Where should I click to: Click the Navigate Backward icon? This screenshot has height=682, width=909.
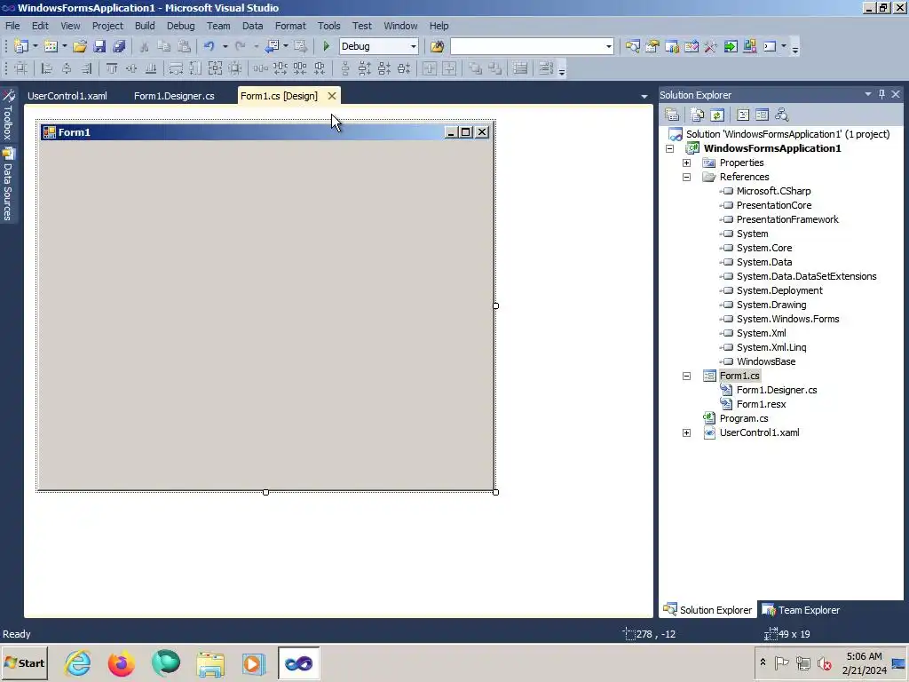[x=272, y=46]
